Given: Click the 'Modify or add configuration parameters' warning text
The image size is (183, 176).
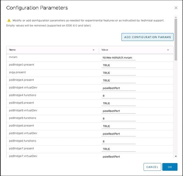Looking at the screenshot, I should 88,20.
